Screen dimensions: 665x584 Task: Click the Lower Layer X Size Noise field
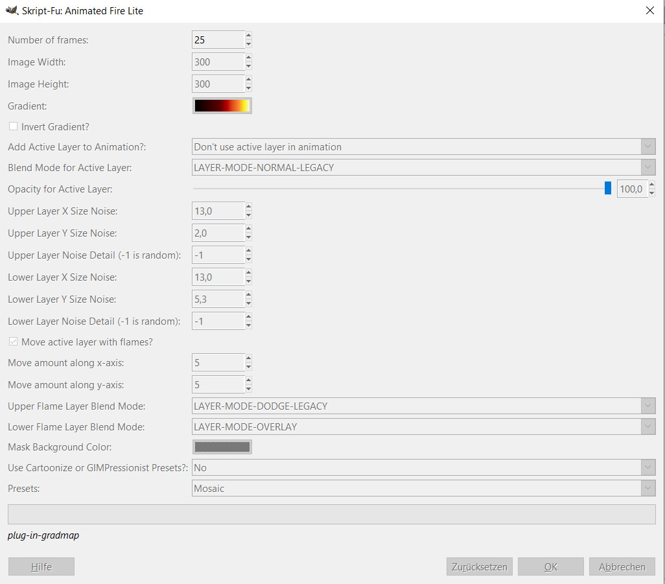click(x=218, y=277)
